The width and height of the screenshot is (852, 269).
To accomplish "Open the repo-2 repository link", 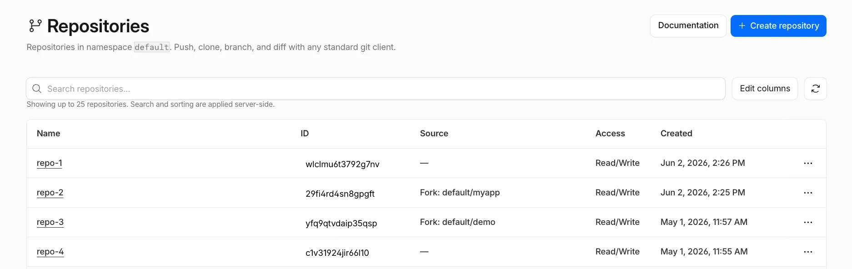I will coord(50,193).
